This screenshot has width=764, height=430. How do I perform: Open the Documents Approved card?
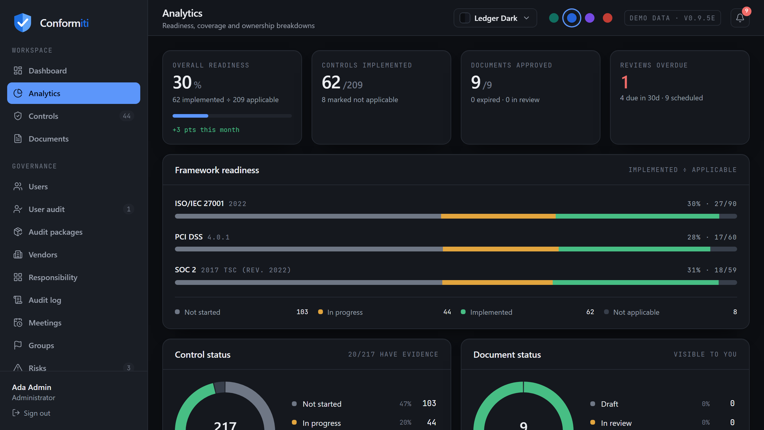pyautogui.click(x=531, y=97)
